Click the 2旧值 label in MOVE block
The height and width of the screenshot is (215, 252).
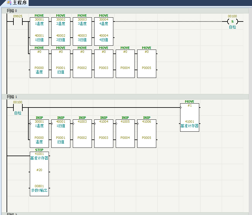click(x=61, y=40)
